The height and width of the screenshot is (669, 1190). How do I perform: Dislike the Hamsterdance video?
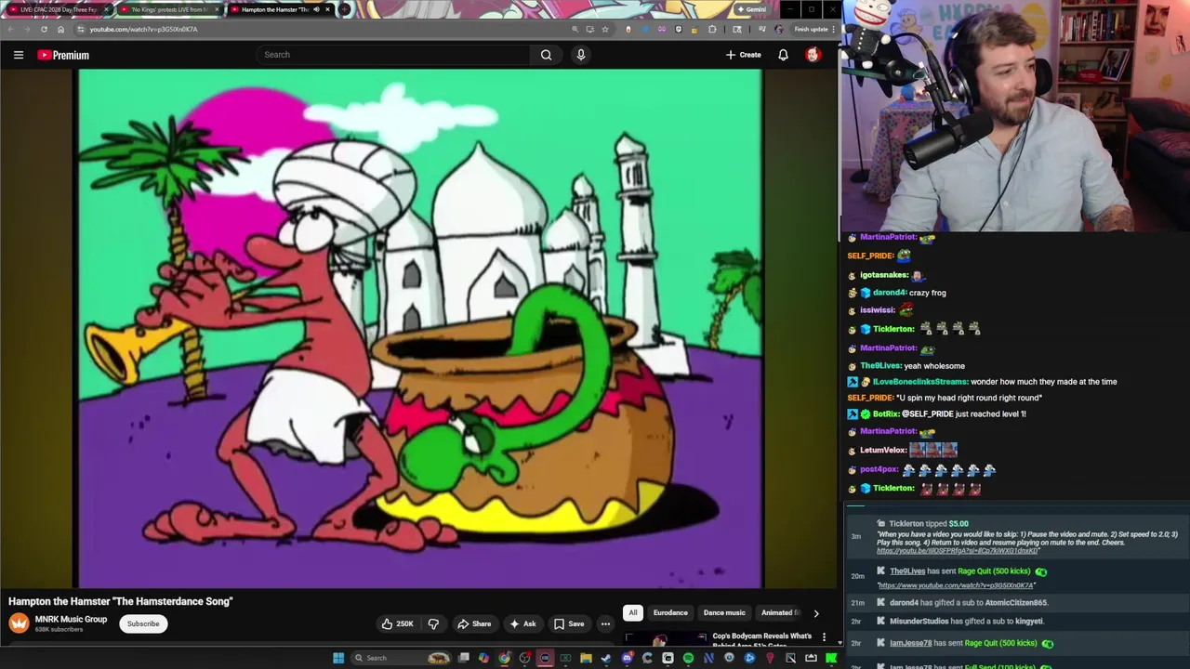point(433,623)
